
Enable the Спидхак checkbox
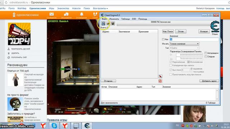[206, 57]
